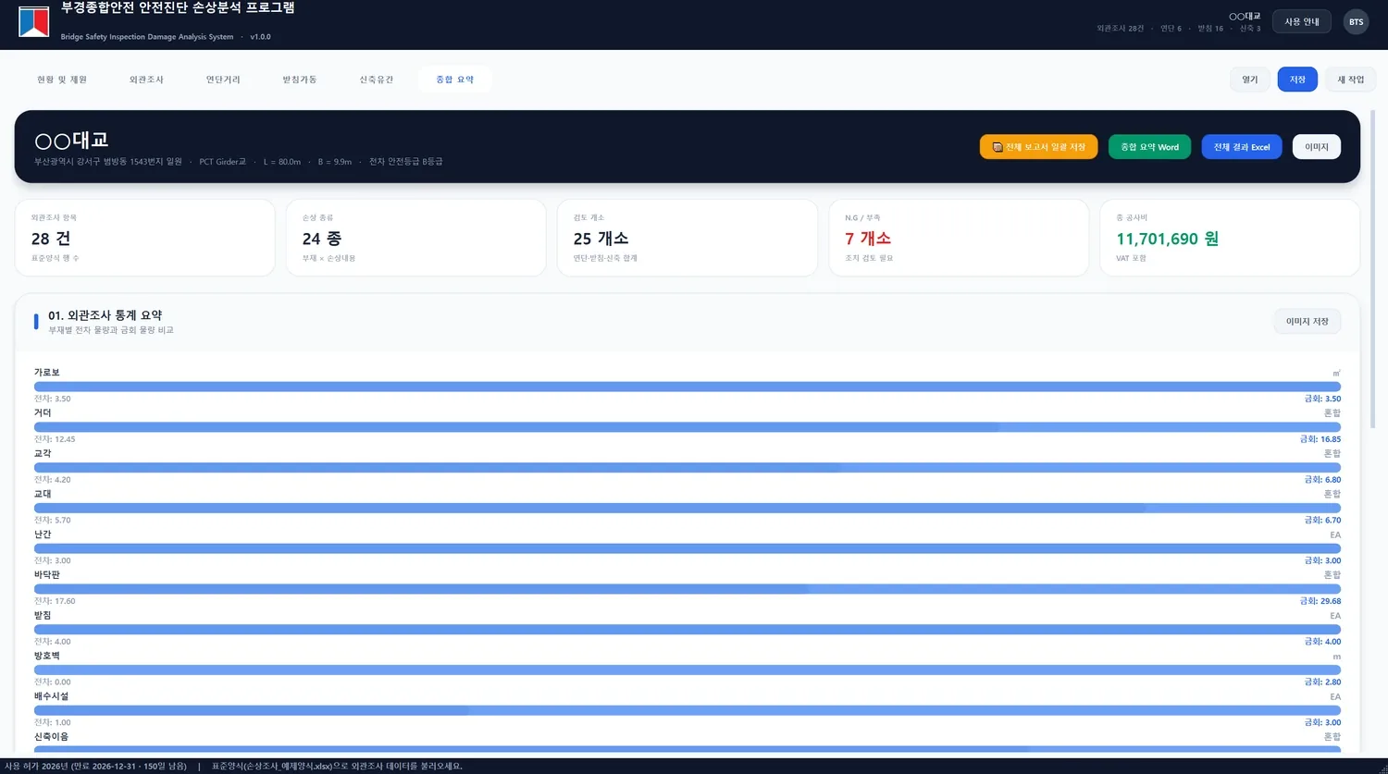Click the 외관조사 항목 28 건 card
The image size is (1388, 774).
[x=145, y=238]
